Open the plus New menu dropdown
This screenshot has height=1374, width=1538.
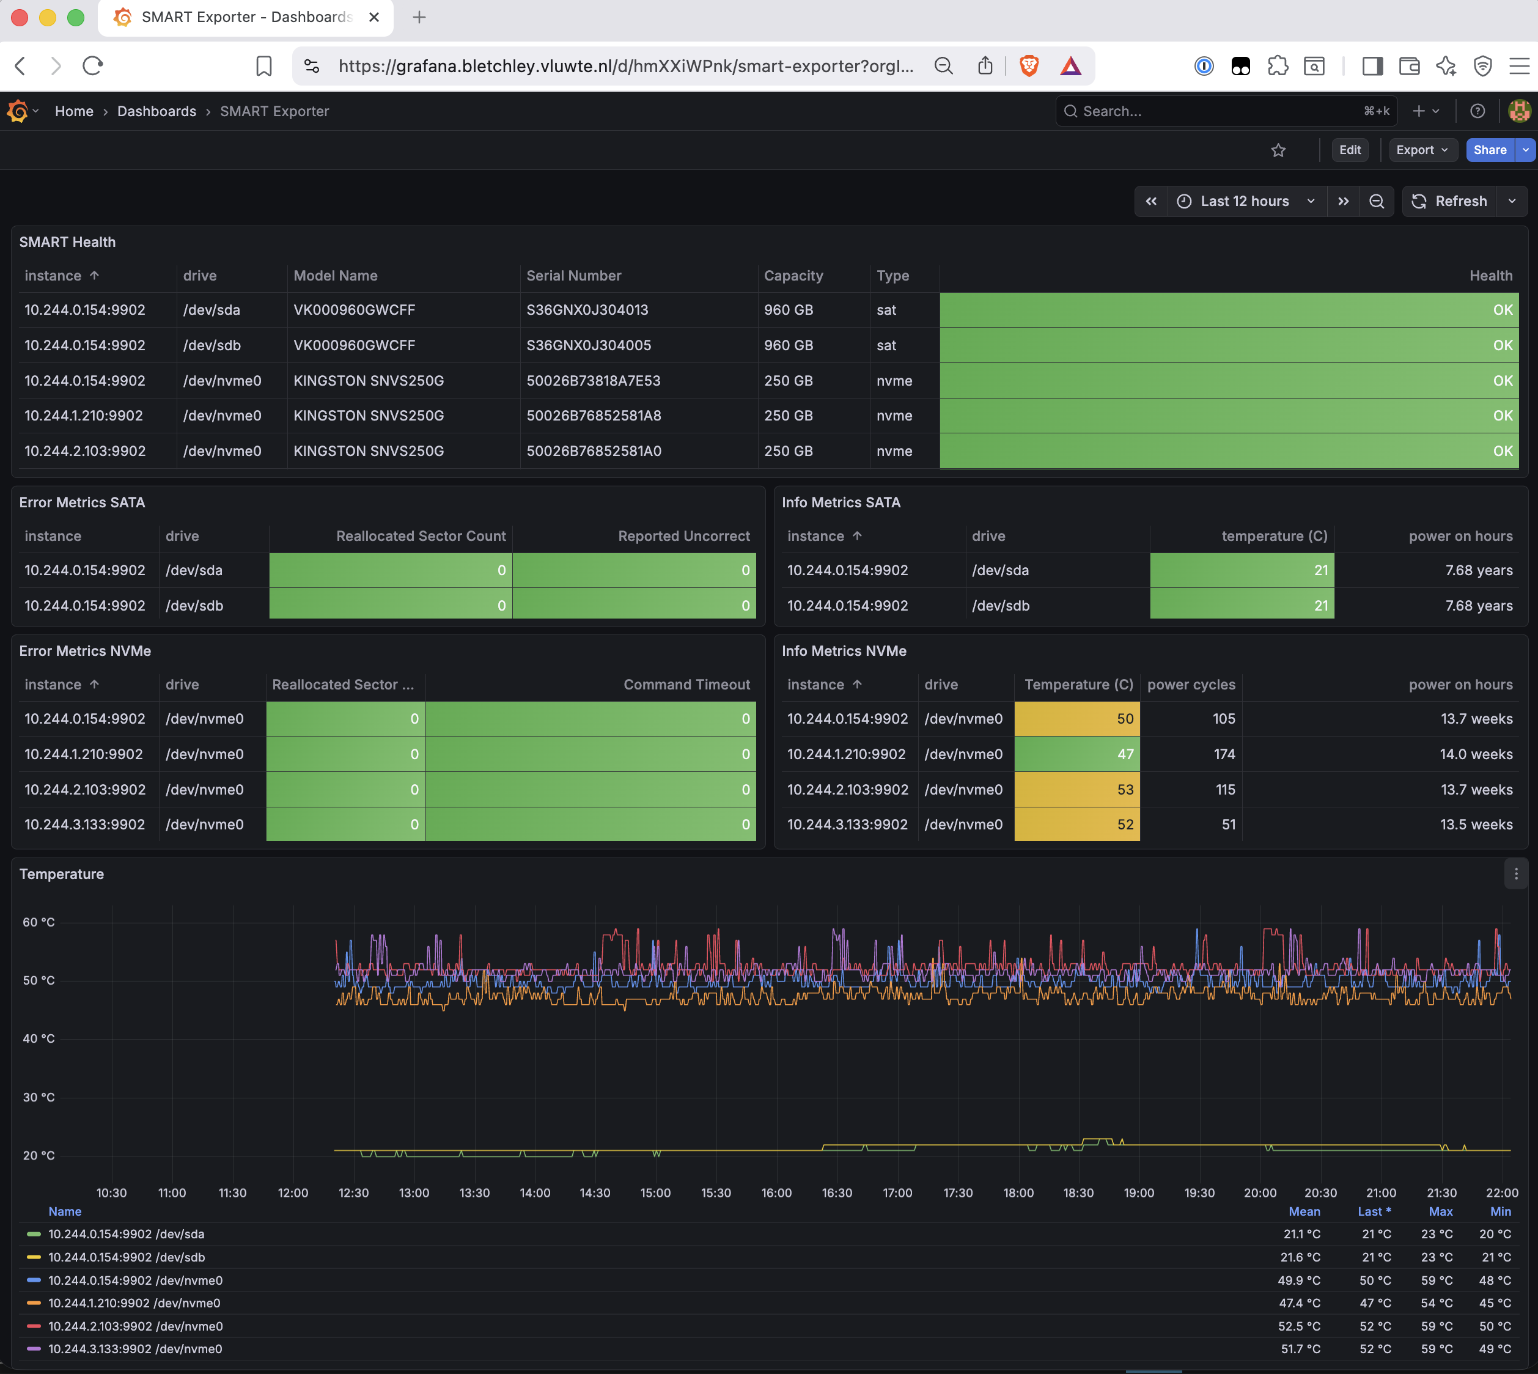pos(1426,111)
